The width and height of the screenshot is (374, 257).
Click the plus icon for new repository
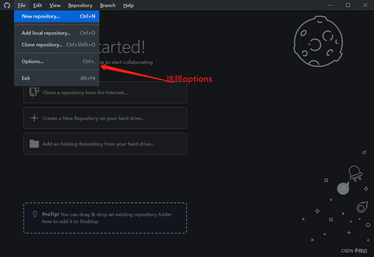(x=34, y=118)
